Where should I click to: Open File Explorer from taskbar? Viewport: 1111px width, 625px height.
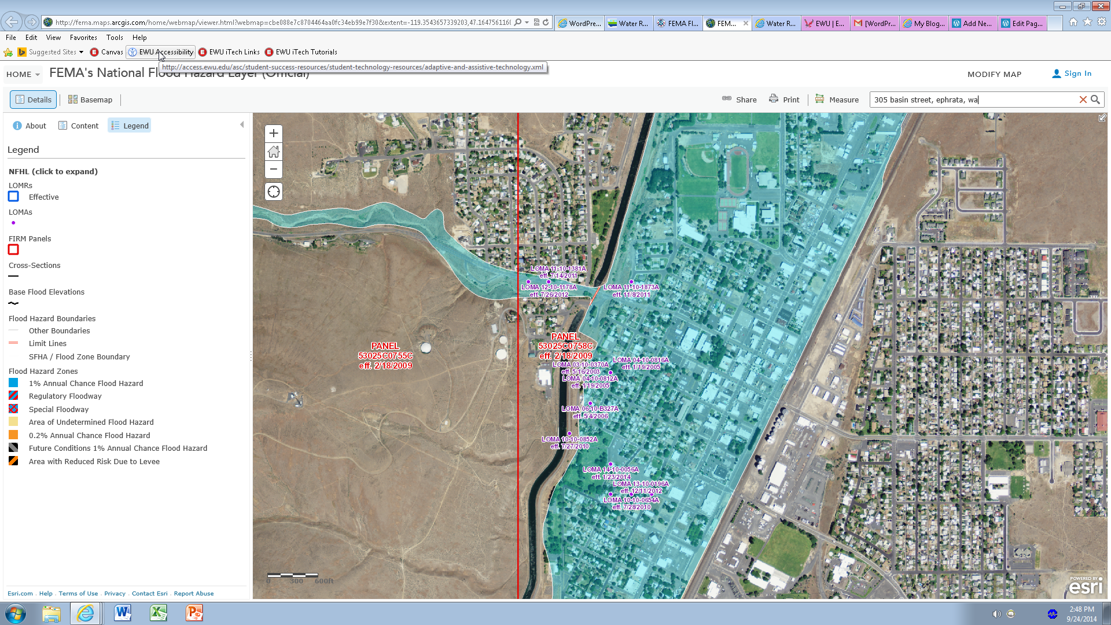coord(51,613)
